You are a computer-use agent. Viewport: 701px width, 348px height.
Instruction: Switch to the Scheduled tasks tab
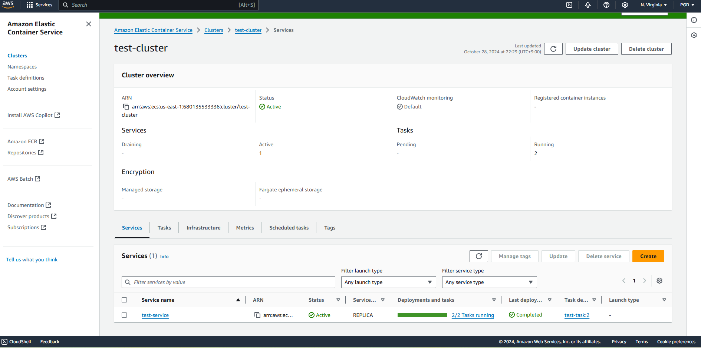point(289,228)
